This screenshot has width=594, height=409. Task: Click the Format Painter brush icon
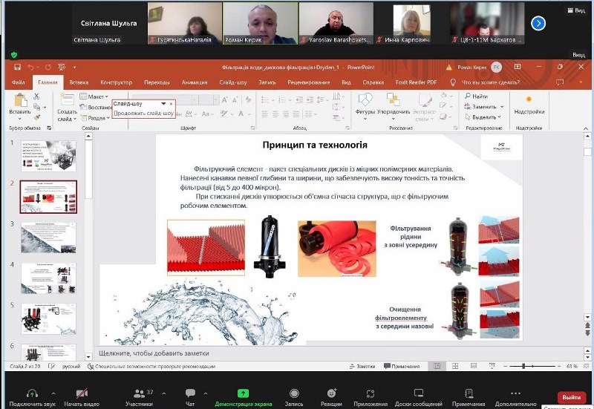[x=36, y=118]
